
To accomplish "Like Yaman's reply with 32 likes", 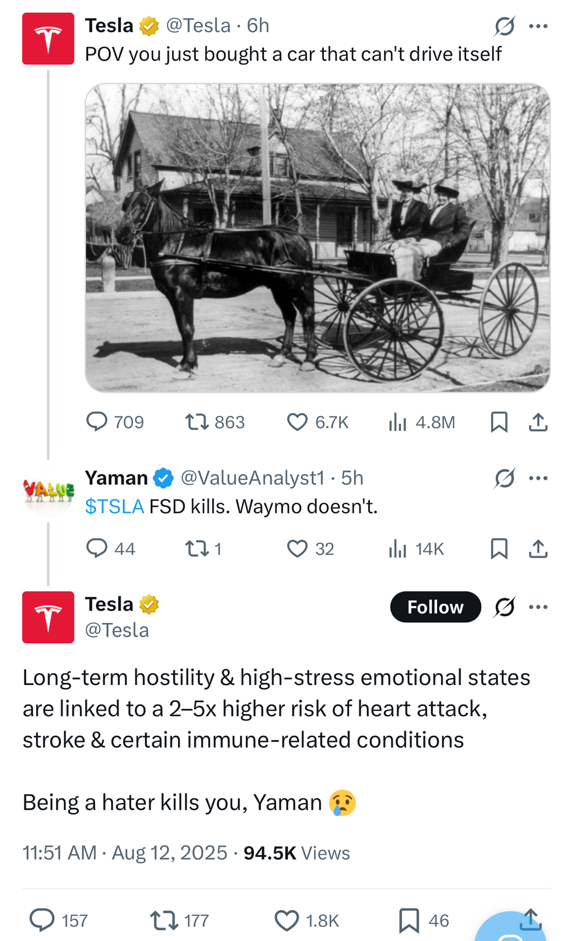I will pos(298,549).
